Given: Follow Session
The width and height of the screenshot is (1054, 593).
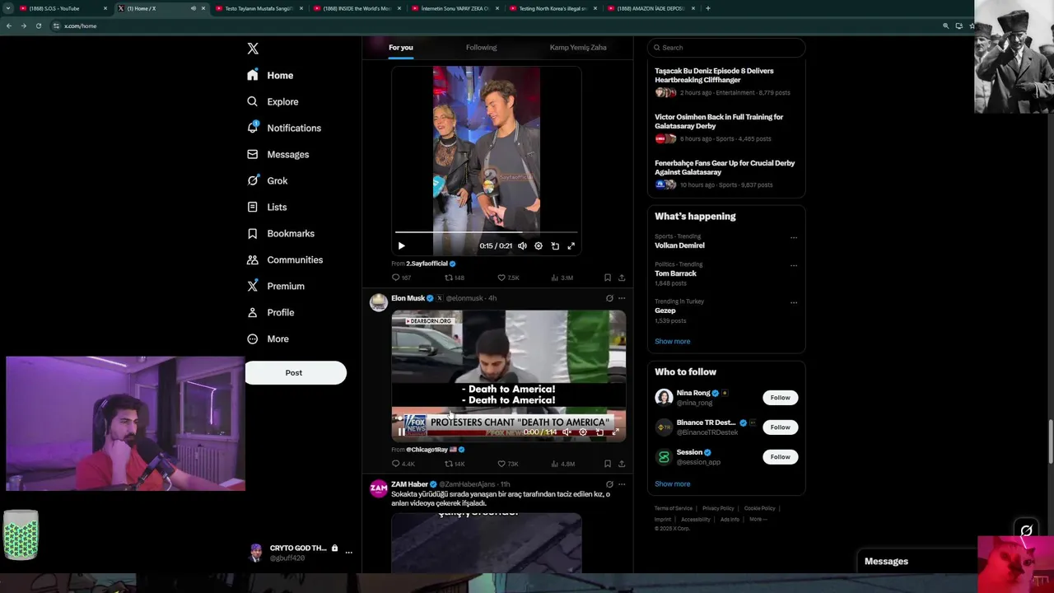Looking at the screenshot, I should click(x=780, y=457).
